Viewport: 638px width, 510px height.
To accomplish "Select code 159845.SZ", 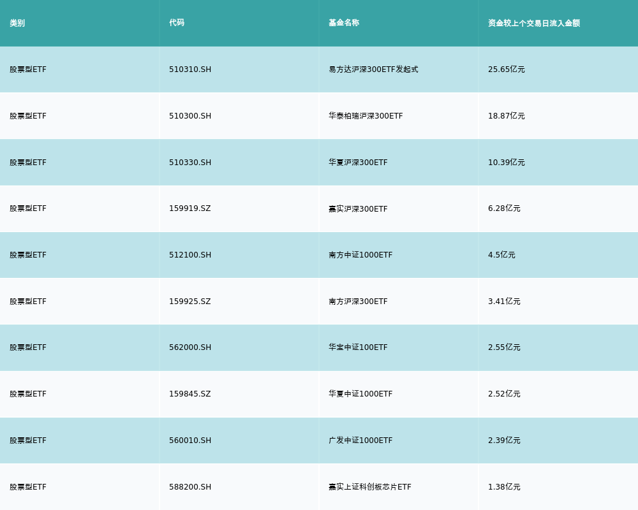I will (x=190, y=394).
